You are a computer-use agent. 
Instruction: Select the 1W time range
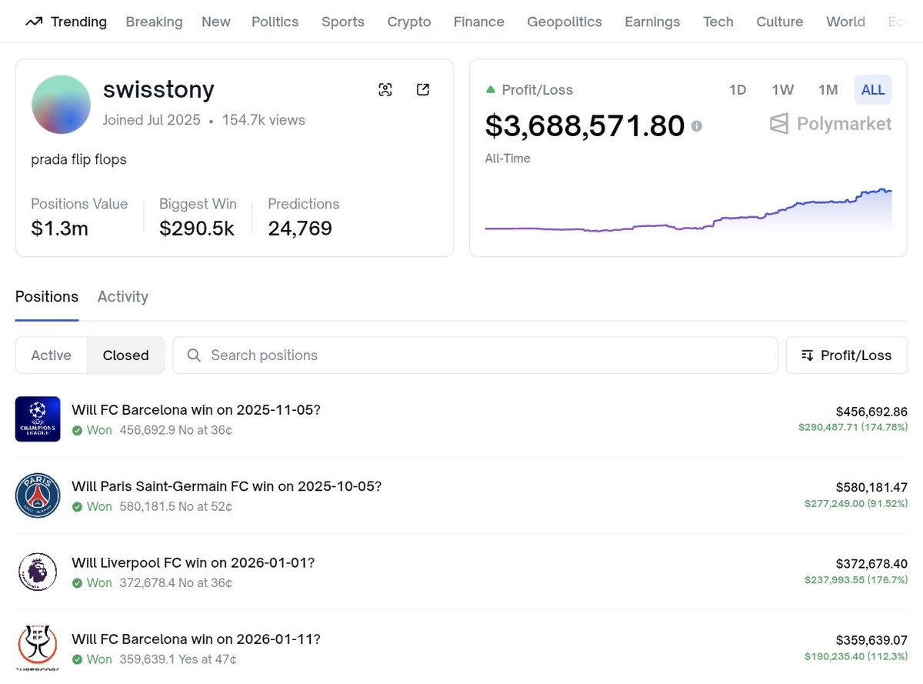[783, 90]
